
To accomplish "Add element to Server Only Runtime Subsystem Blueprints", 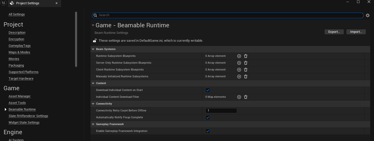I will tap(239, 63).
